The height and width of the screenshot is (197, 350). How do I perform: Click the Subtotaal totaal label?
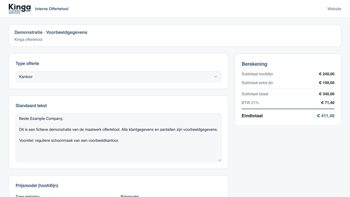[x=255, y=94]
